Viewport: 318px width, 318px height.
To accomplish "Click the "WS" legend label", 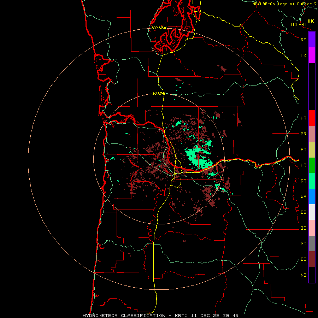I will (303, 197).
